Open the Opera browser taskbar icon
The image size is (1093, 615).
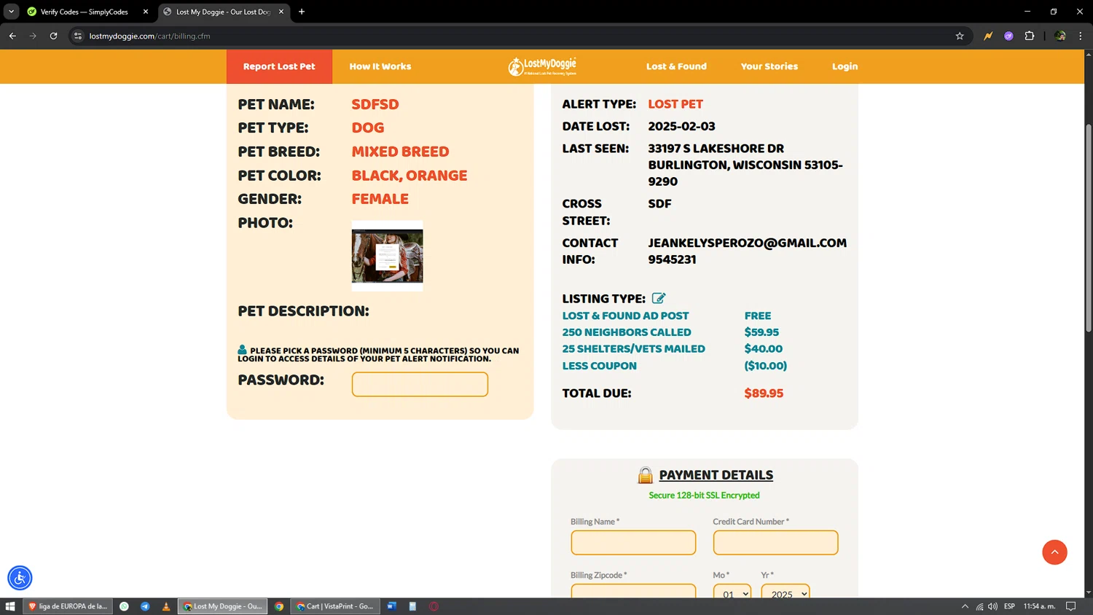[434, 606]
